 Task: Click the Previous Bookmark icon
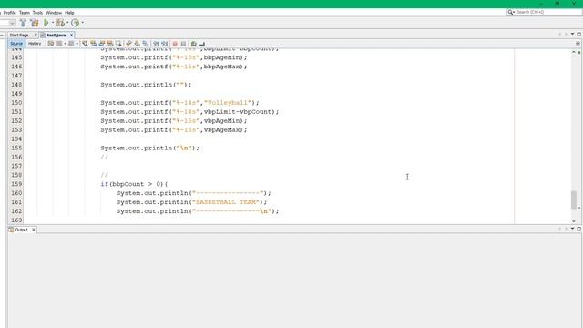(x=129, y=44)
